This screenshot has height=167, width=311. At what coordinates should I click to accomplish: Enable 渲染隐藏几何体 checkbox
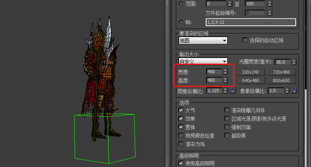pyautogui.click(x=227, y=110)
